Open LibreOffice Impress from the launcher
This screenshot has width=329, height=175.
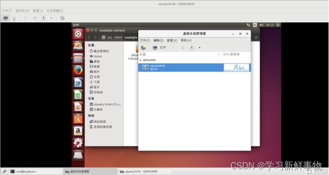point(78,107)
